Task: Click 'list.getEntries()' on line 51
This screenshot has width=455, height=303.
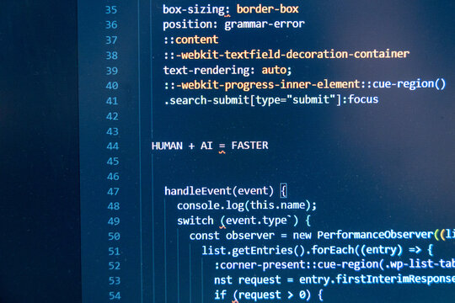Action: pyautogui.click(x=254, y=250)
